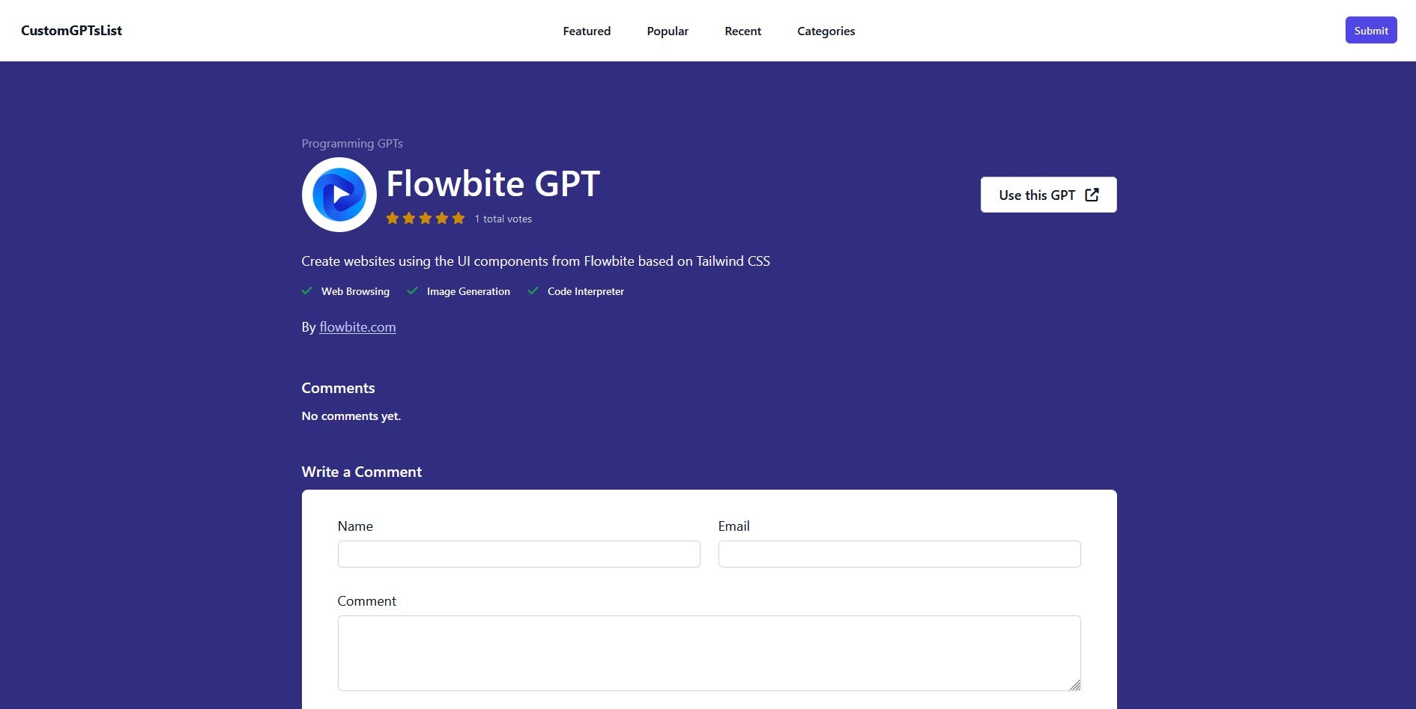The width and height of the screenshot is (1416, 709).
Task: Click the 'Write a Comment' heading
Action: (x=362, y=472)
